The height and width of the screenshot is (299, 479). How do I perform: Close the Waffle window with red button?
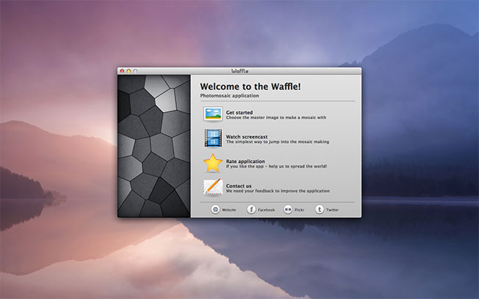tap(122, 71)
